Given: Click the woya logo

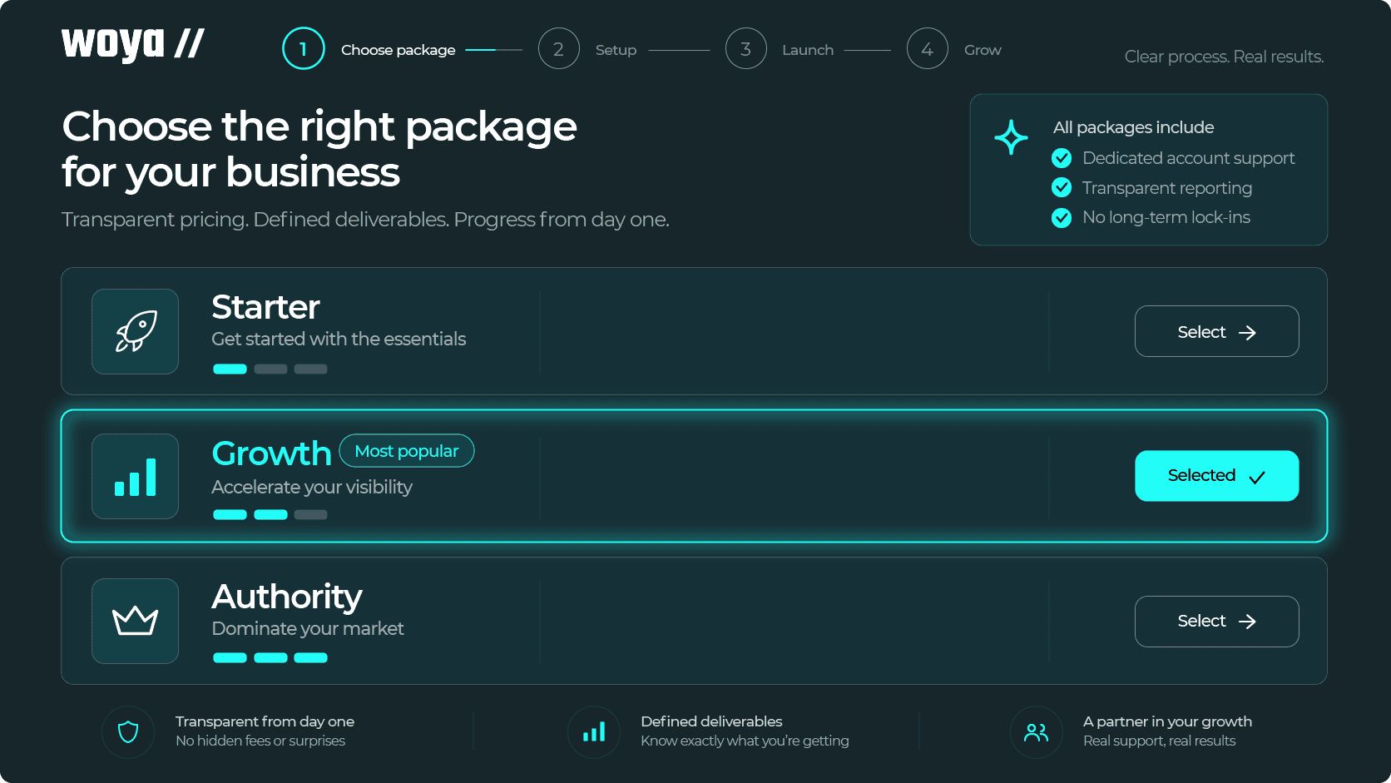Looking at the screenshot, I should pos(133,44).
